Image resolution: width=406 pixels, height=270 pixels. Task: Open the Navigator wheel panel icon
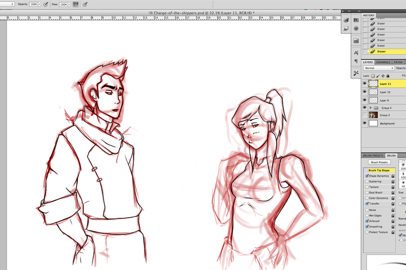(x=356, y=28)
